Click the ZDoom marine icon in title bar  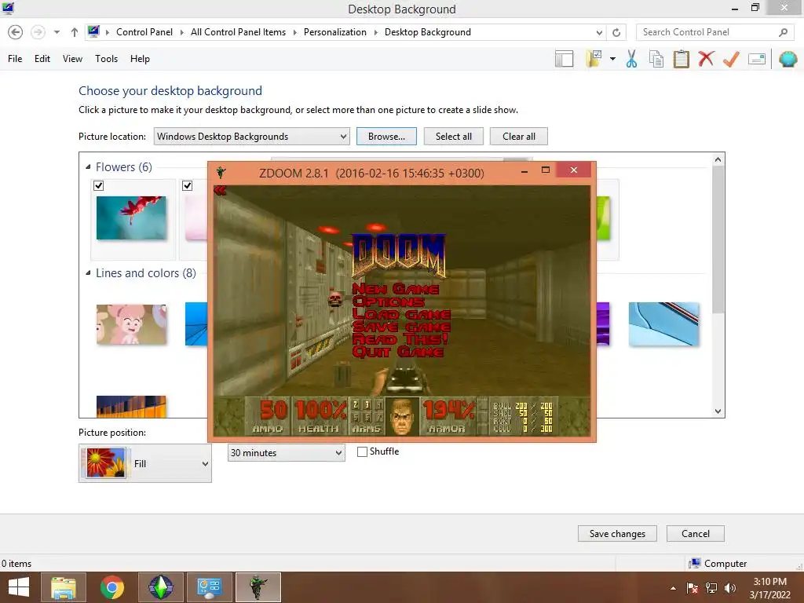click(221, 172)
